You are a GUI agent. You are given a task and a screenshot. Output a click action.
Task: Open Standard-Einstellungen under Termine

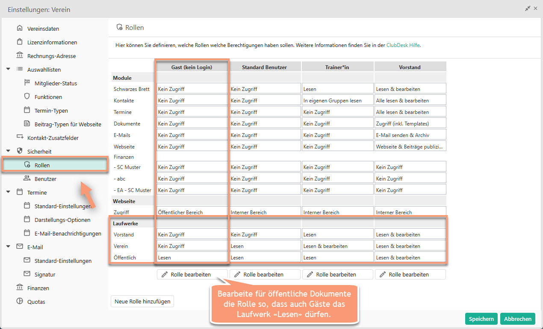[x=63, y=206]
